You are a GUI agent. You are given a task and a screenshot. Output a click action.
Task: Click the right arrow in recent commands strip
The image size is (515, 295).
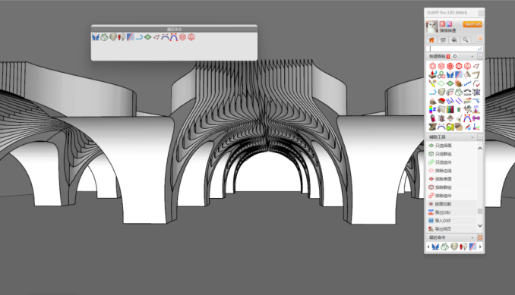coord(480,246)
